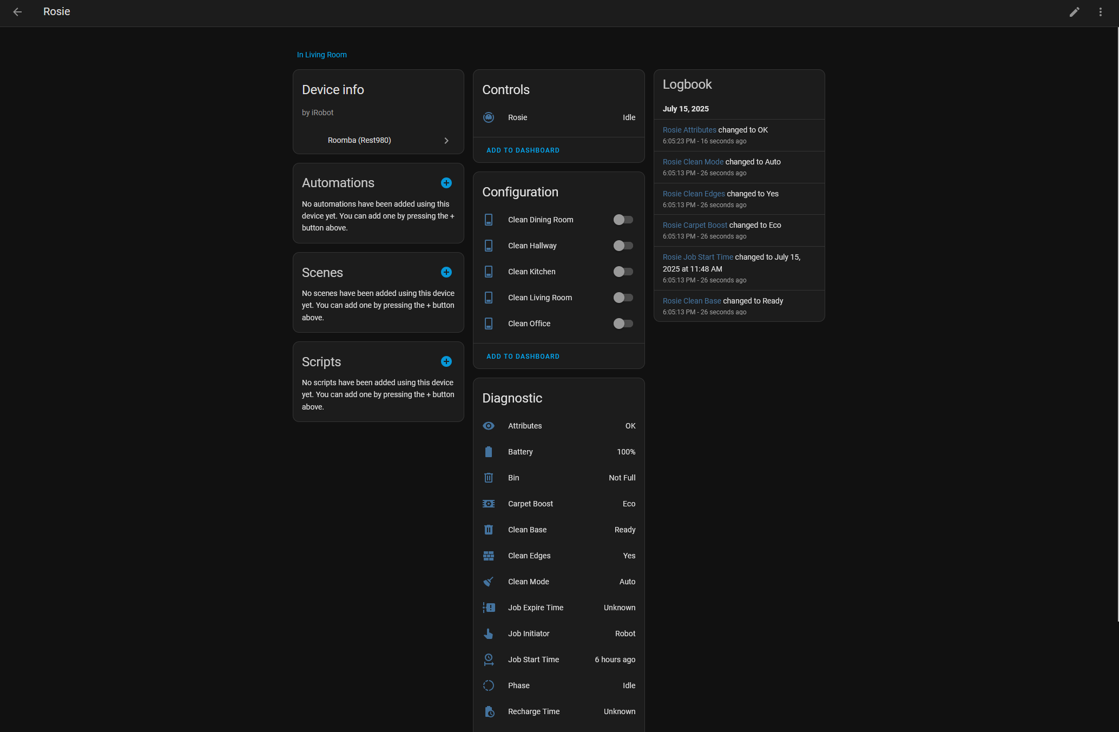Click the eye icon next to Attributes

point(489,426)
